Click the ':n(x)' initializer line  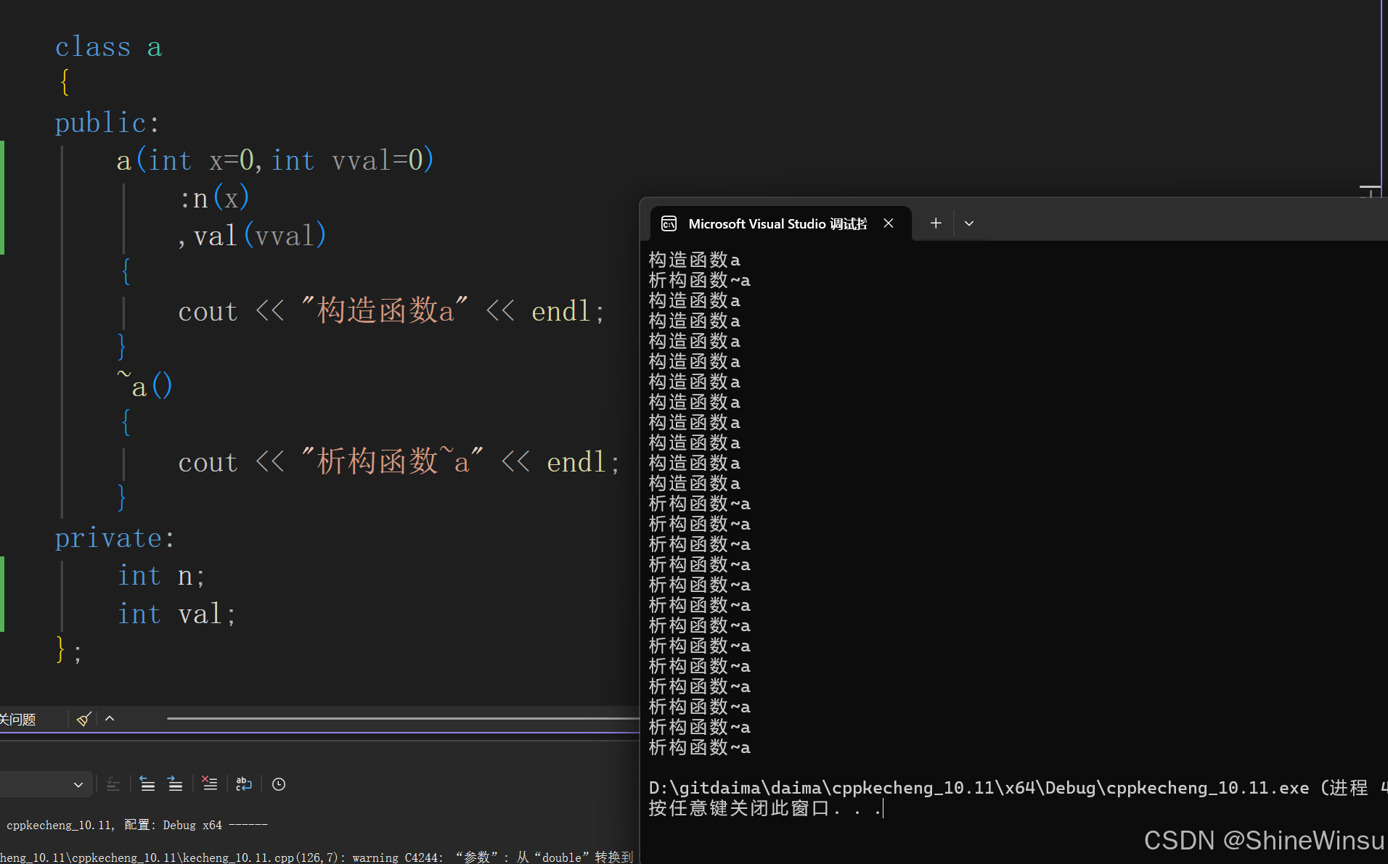point(214,198)
